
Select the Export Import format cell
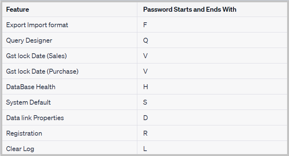click(37, 25)
